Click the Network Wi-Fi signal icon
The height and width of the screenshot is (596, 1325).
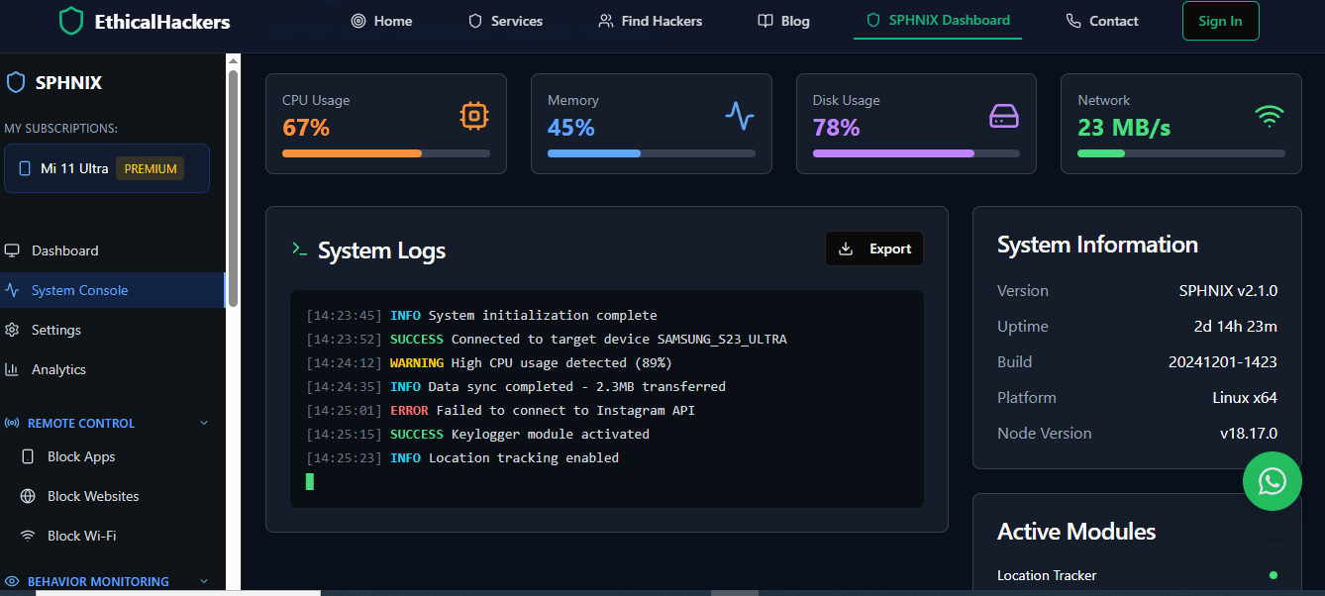(1269, 116)
